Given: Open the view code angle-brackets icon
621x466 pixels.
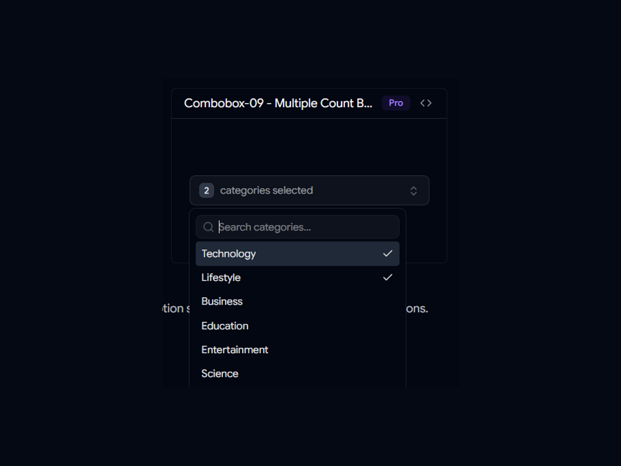Looking at the screenshot, I should click(426, 103).
